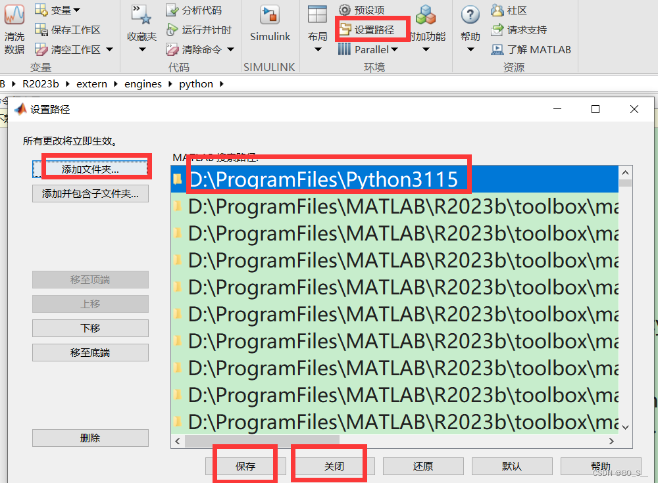The image size is (658, 483).
Task: Select python folder in address path
Action: 196,84
